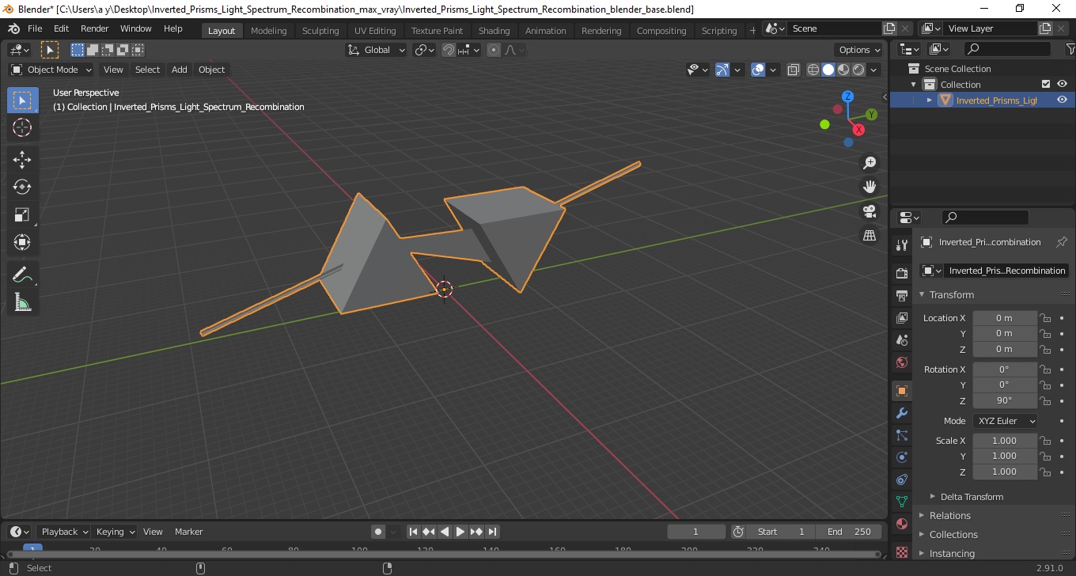Viewport: 1076px width, 576px height.
Task: Select the Measure tool
Action: click(x=22, y=301)
